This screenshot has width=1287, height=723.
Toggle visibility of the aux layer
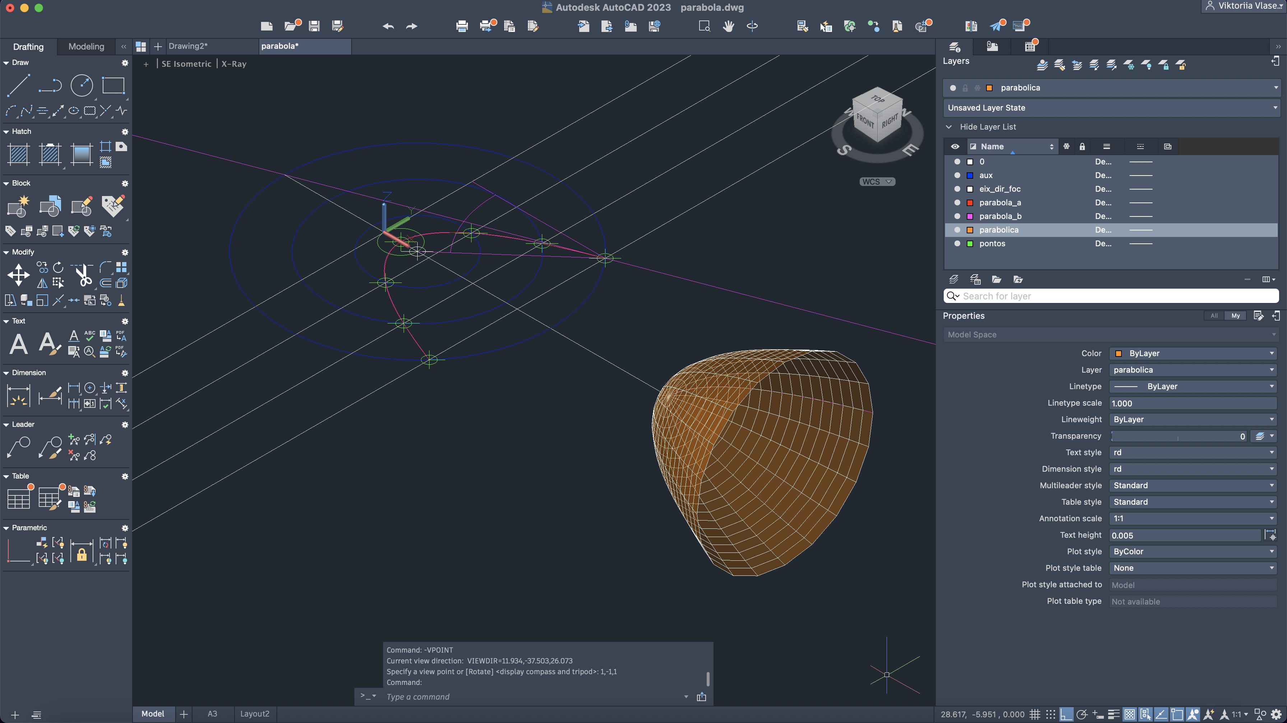click(x=957, y=175)
